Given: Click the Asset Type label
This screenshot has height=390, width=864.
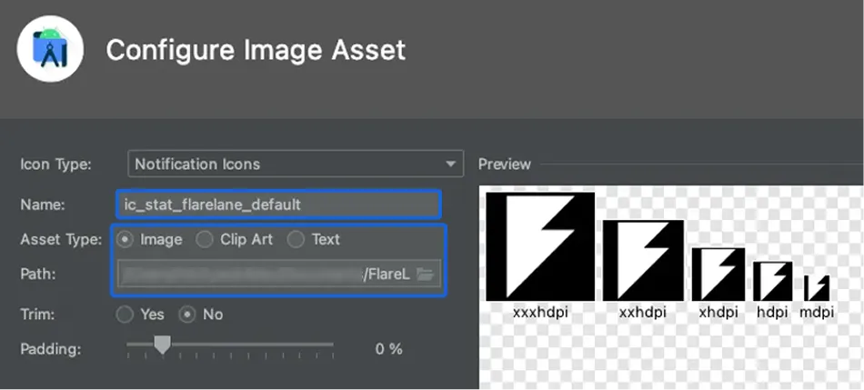Looking at the screenshot, I should pos(61,240).
